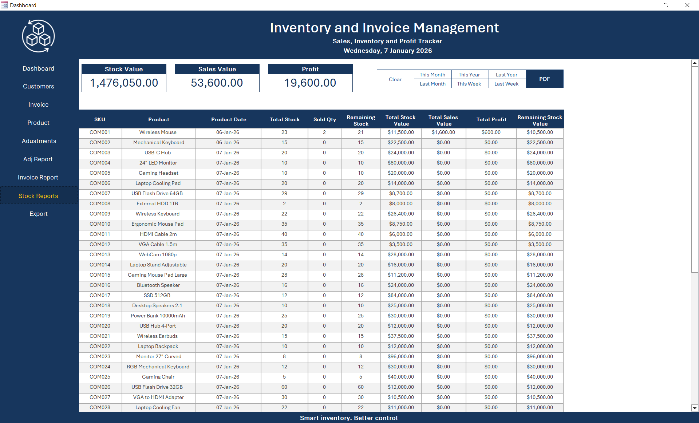This screenshot has height=423, width=699.
Task: Click the Dashboard app icon in title bar
Action: (4, 5)
